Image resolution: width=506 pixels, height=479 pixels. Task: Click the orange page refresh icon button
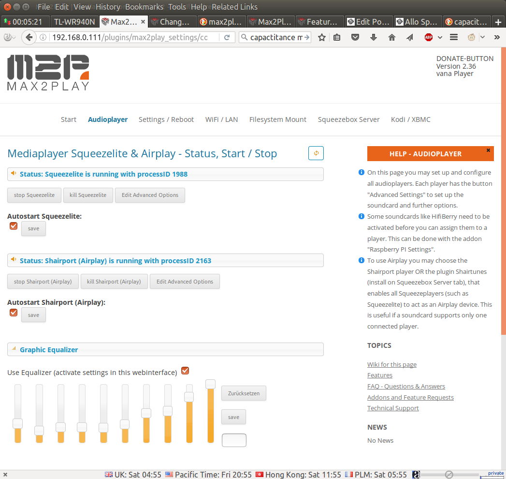tap(316, 153)
